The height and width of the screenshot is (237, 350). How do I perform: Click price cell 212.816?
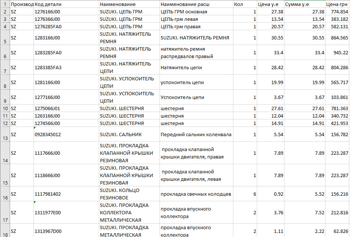pyautogui.click(x=337, y=212)
